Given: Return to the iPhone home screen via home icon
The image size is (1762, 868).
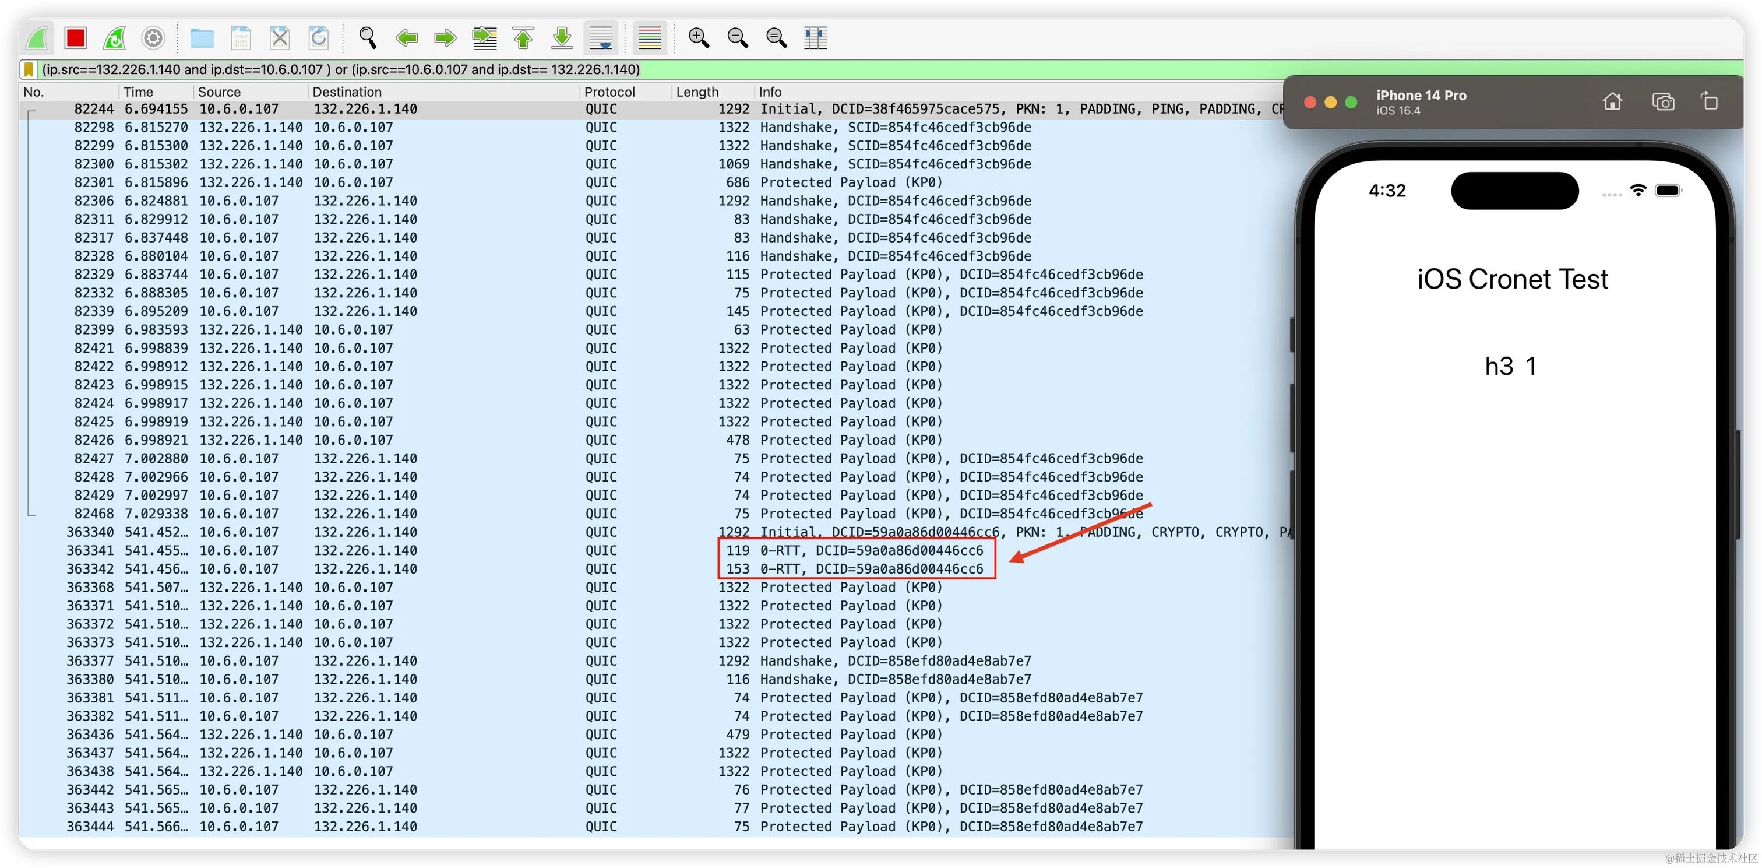Looking at the screenshot, I should [x=1612, y=101].
